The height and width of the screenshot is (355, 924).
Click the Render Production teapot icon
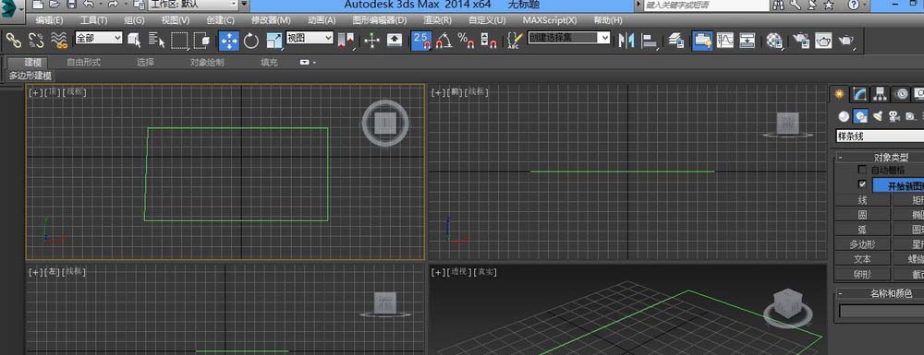(x=846, y=40)
